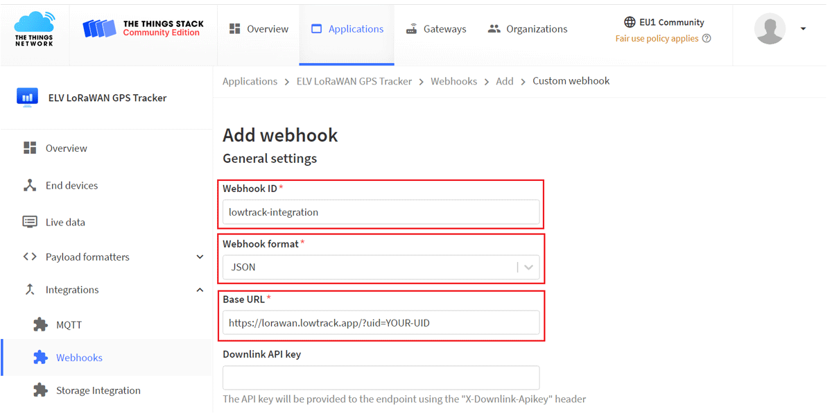
Task: Open the Overview tab in top navigation
Action: click(x=259, y=29)
